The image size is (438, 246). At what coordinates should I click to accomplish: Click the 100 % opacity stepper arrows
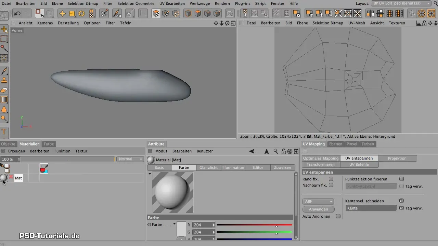click(x=19, y=159)
